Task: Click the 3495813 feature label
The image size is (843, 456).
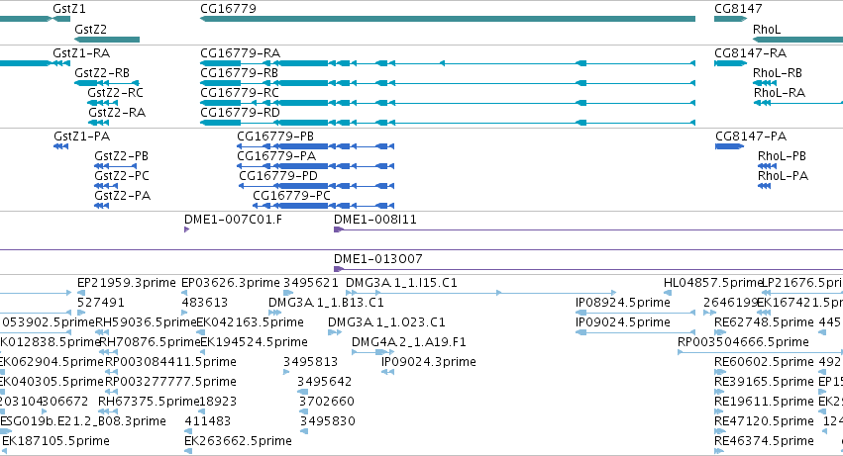Action: (310, 363)
